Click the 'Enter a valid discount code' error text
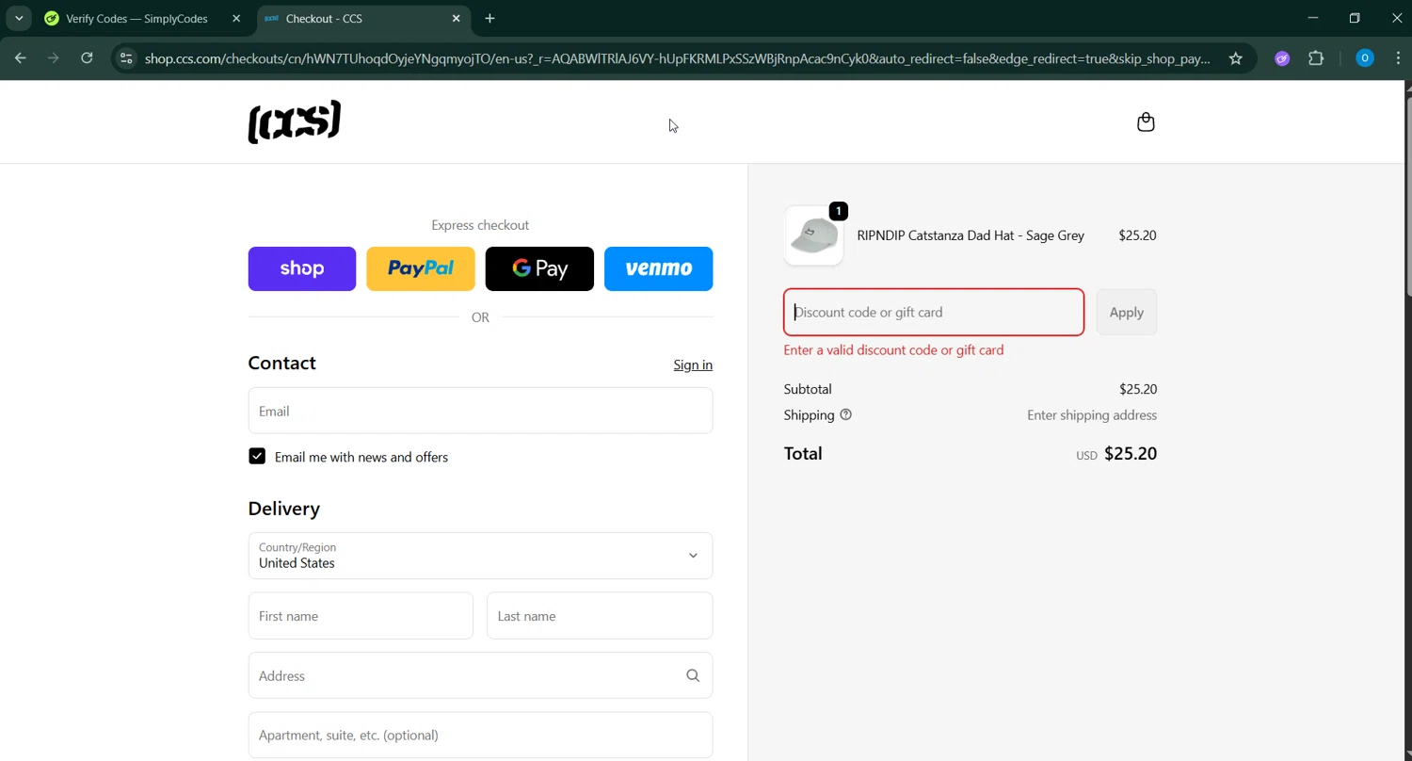Viewport: 1412px width, 761px height. coord(893,349)
